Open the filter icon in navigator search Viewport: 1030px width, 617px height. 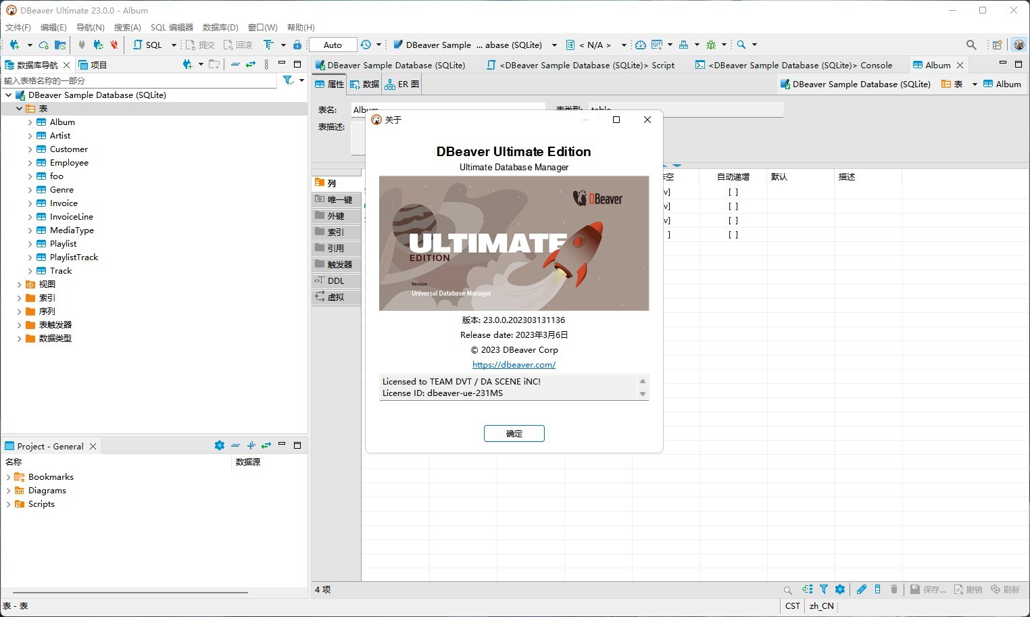289,80
